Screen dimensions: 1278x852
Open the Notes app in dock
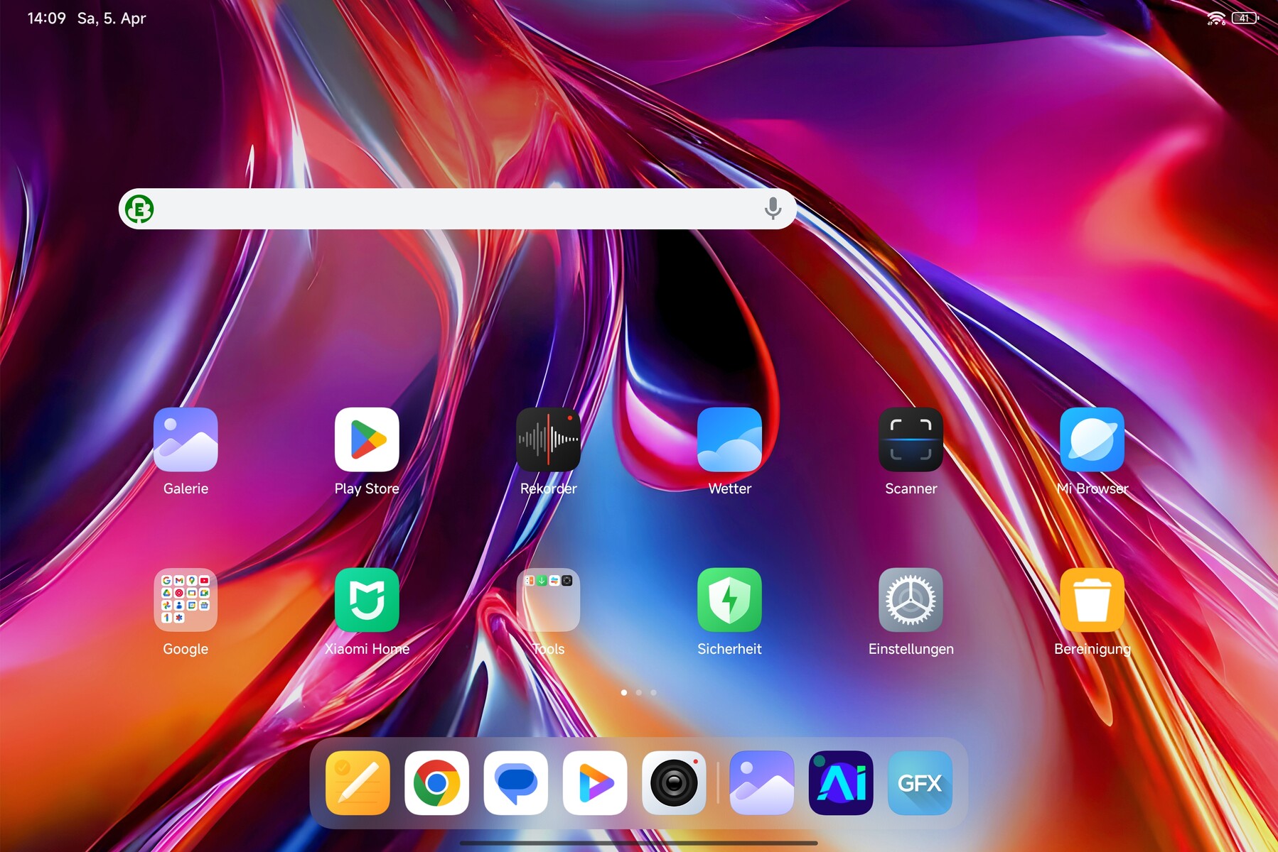click(x=358, y=783)
